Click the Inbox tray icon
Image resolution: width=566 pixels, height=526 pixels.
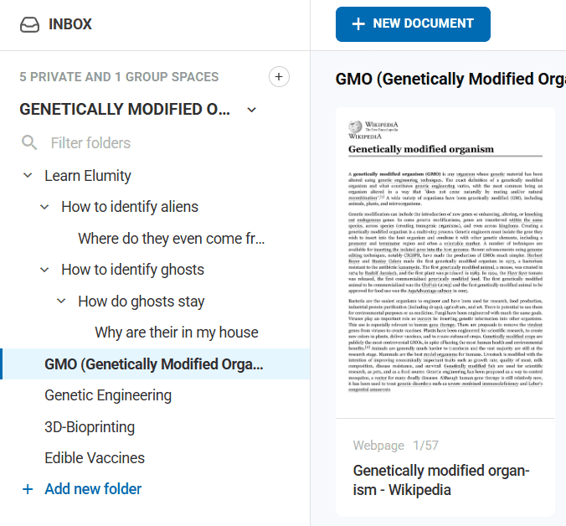(x=29, y=24)
